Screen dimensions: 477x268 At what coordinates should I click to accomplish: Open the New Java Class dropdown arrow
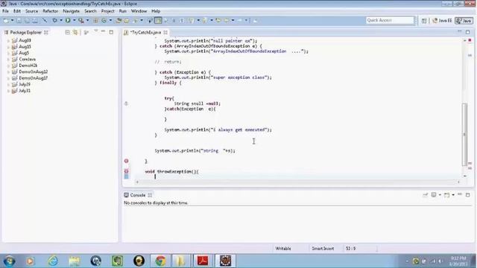click(110, 20)
